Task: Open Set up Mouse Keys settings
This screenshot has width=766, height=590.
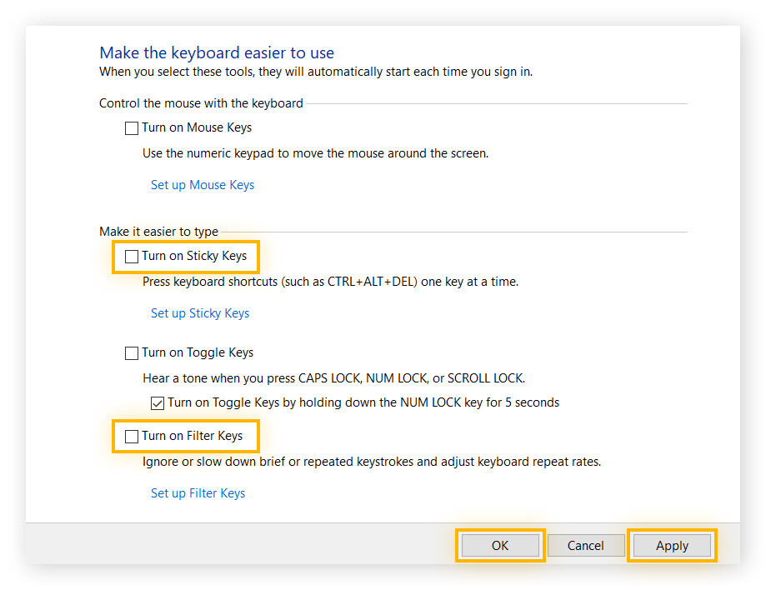Action: 203,184
